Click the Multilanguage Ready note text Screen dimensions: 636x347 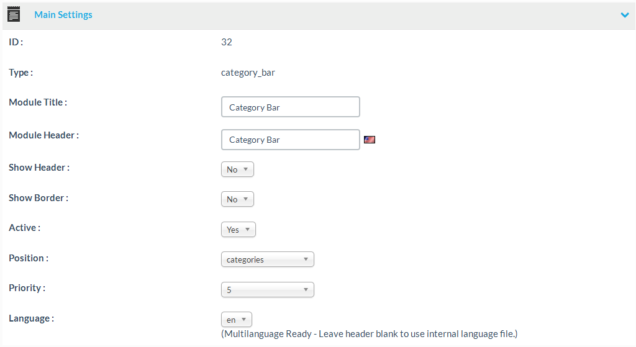369,334
